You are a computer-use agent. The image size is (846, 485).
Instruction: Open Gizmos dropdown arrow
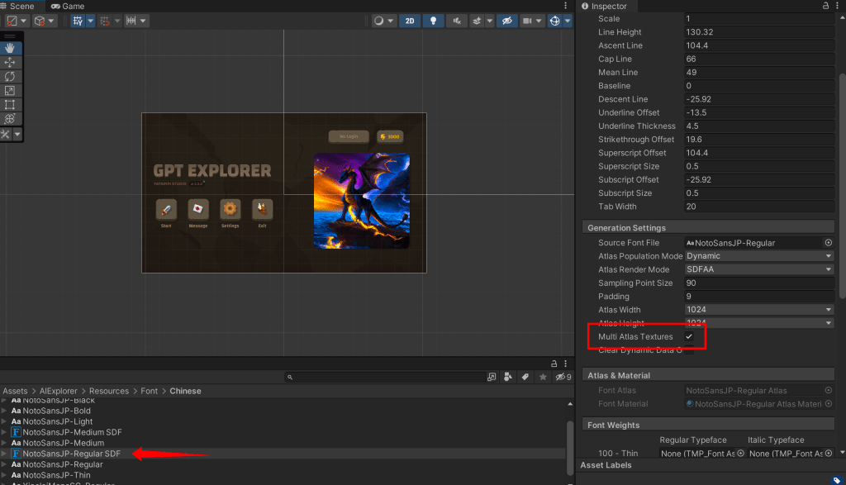(x=568, y=21)
